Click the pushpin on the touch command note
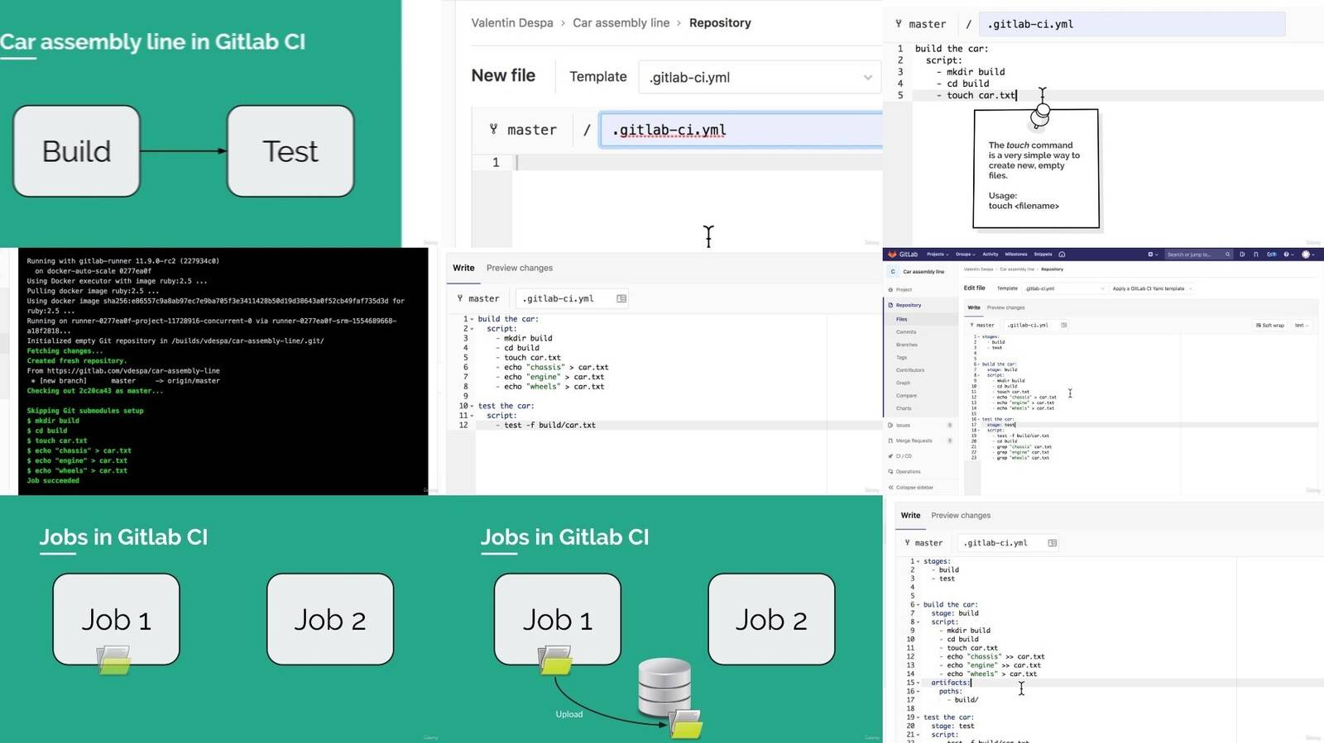 click(x=1040, y=114)
